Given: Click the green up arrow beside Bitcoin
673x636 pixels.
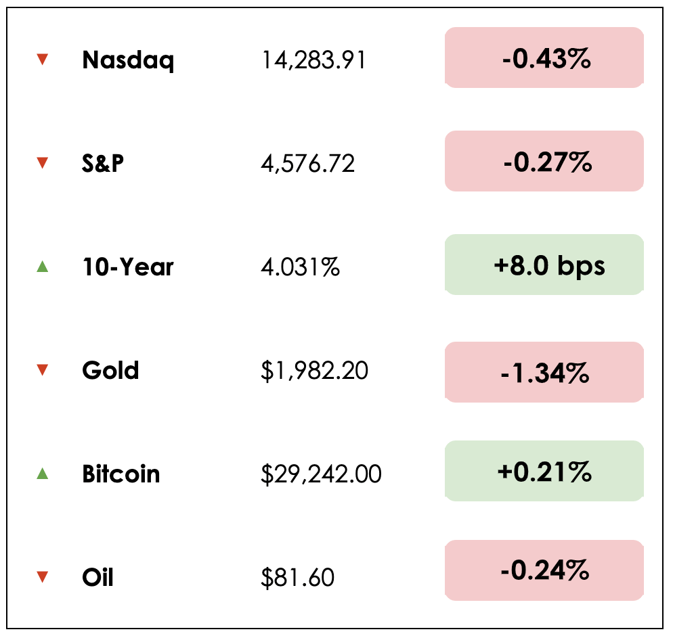Looking at the screenshot, I should click(43, 474).
